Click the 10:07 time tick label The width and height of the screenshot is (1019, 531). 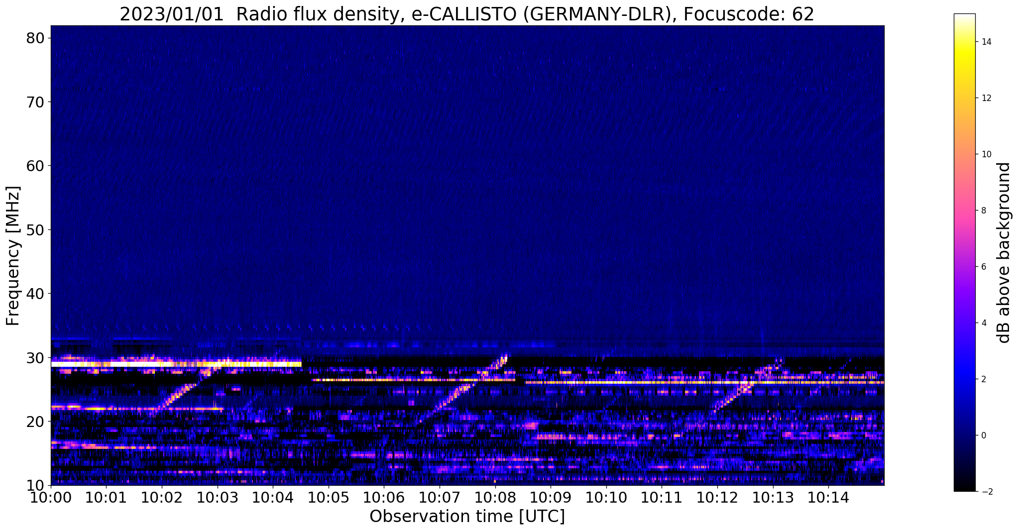pos(440,498)
